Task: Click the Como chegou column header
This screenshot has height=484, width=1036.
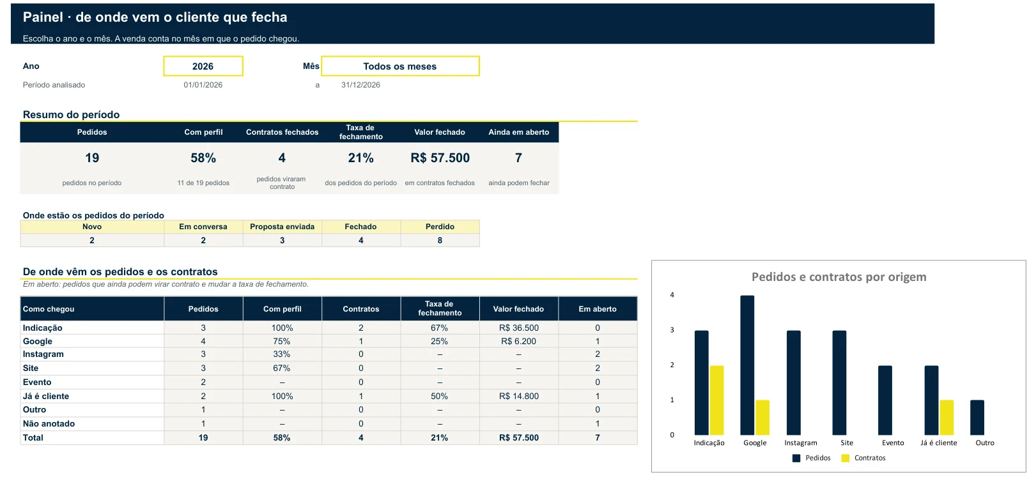Action: coord(92,309)
